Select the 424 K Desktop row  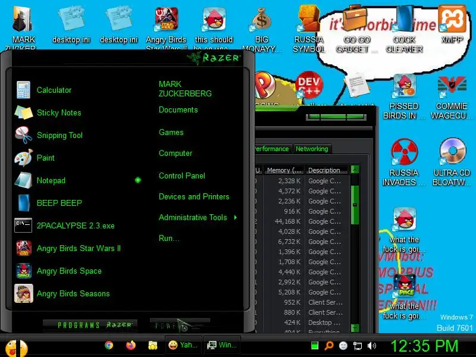point(302,322)
